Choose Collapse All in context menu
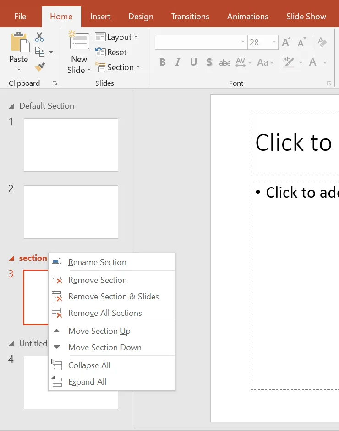 (111, 365)
